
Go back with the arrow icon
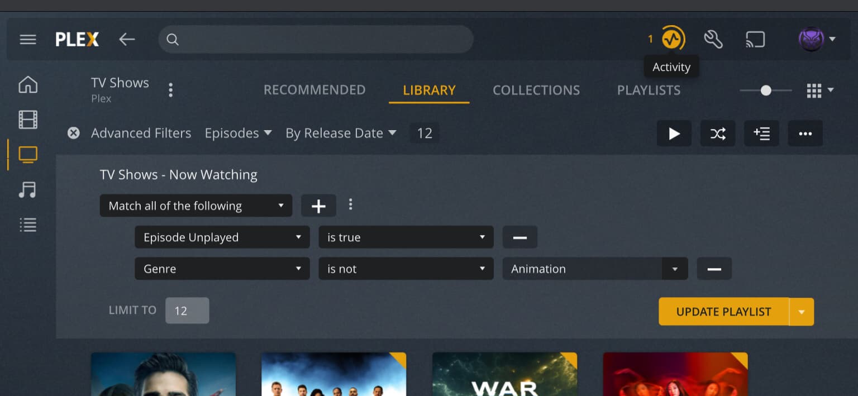(127, 39)
